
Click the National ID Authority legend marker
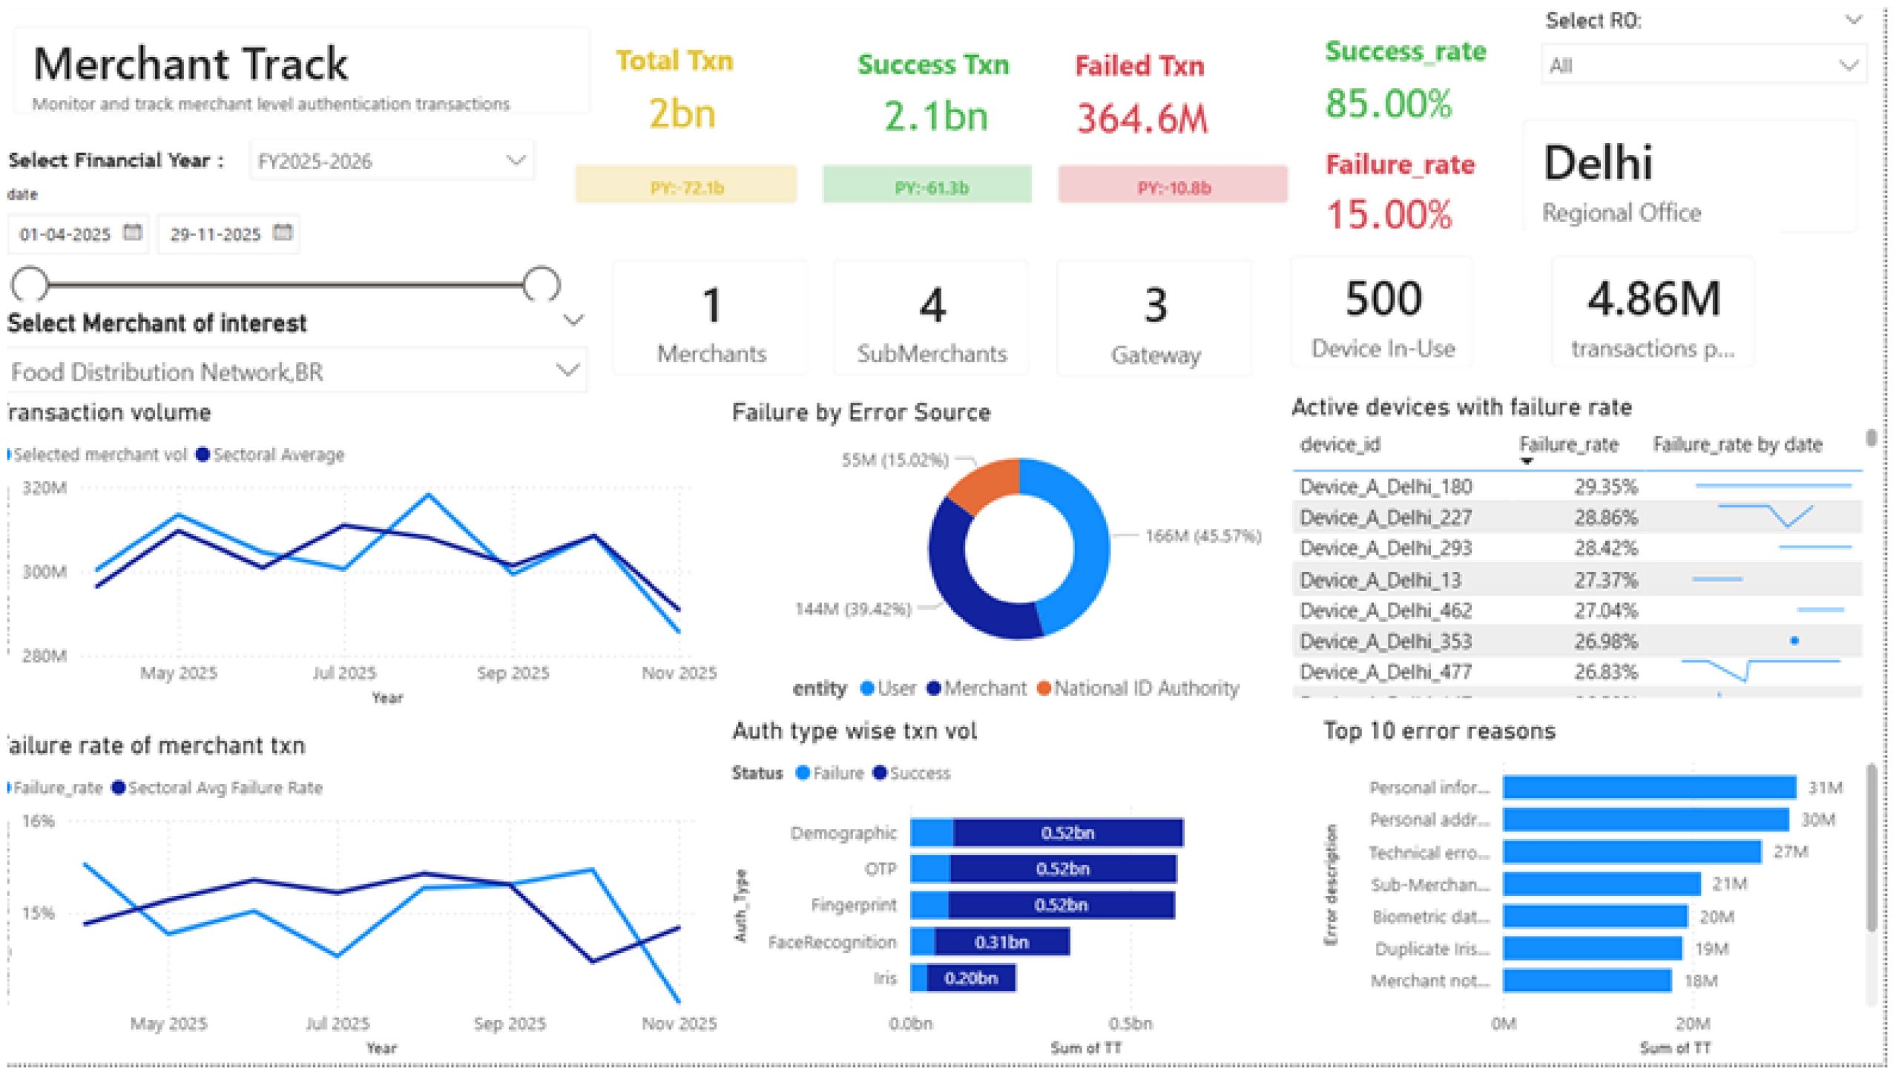click(1044, 689)
